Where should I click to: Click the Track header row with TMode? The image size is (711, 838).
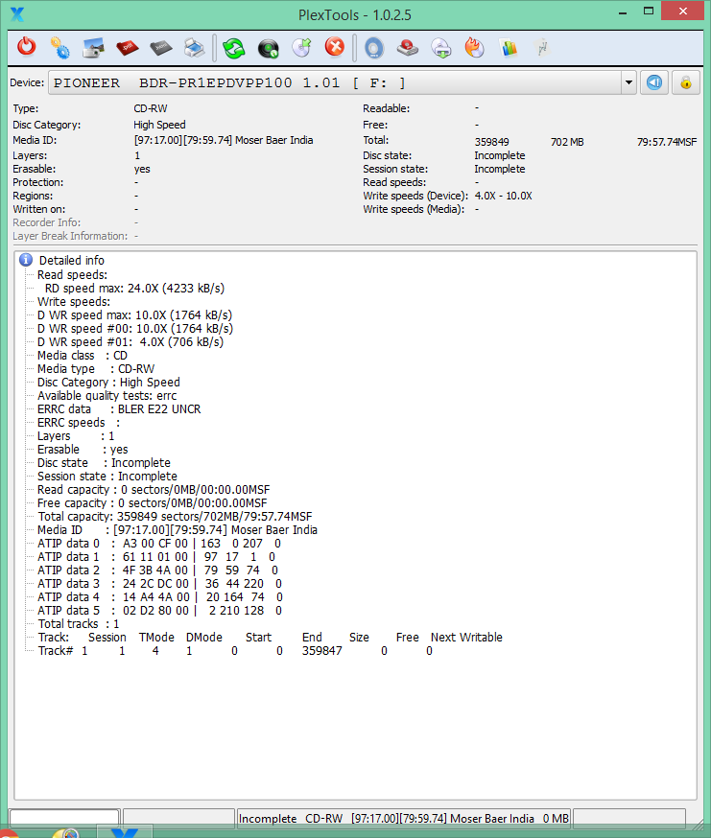271,638
